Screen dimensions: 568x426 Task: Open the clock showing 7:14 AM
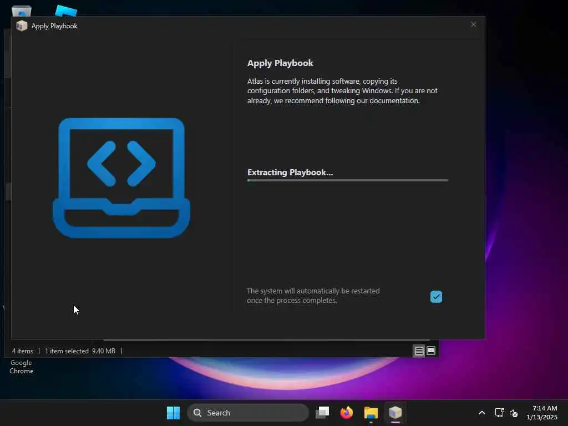tap(542, 413)
